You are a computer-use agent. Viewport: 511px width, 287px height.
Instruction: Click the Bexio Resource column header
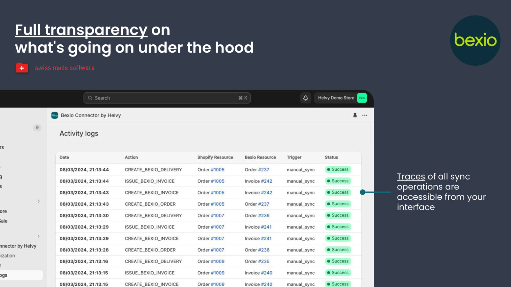(x=260, y=157)
